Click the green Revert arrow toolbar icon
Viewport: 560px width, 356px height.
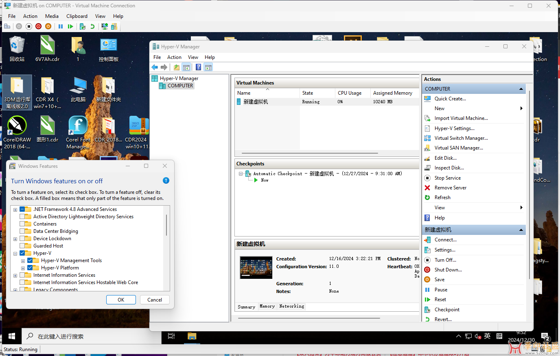click(x=92, y=26)
